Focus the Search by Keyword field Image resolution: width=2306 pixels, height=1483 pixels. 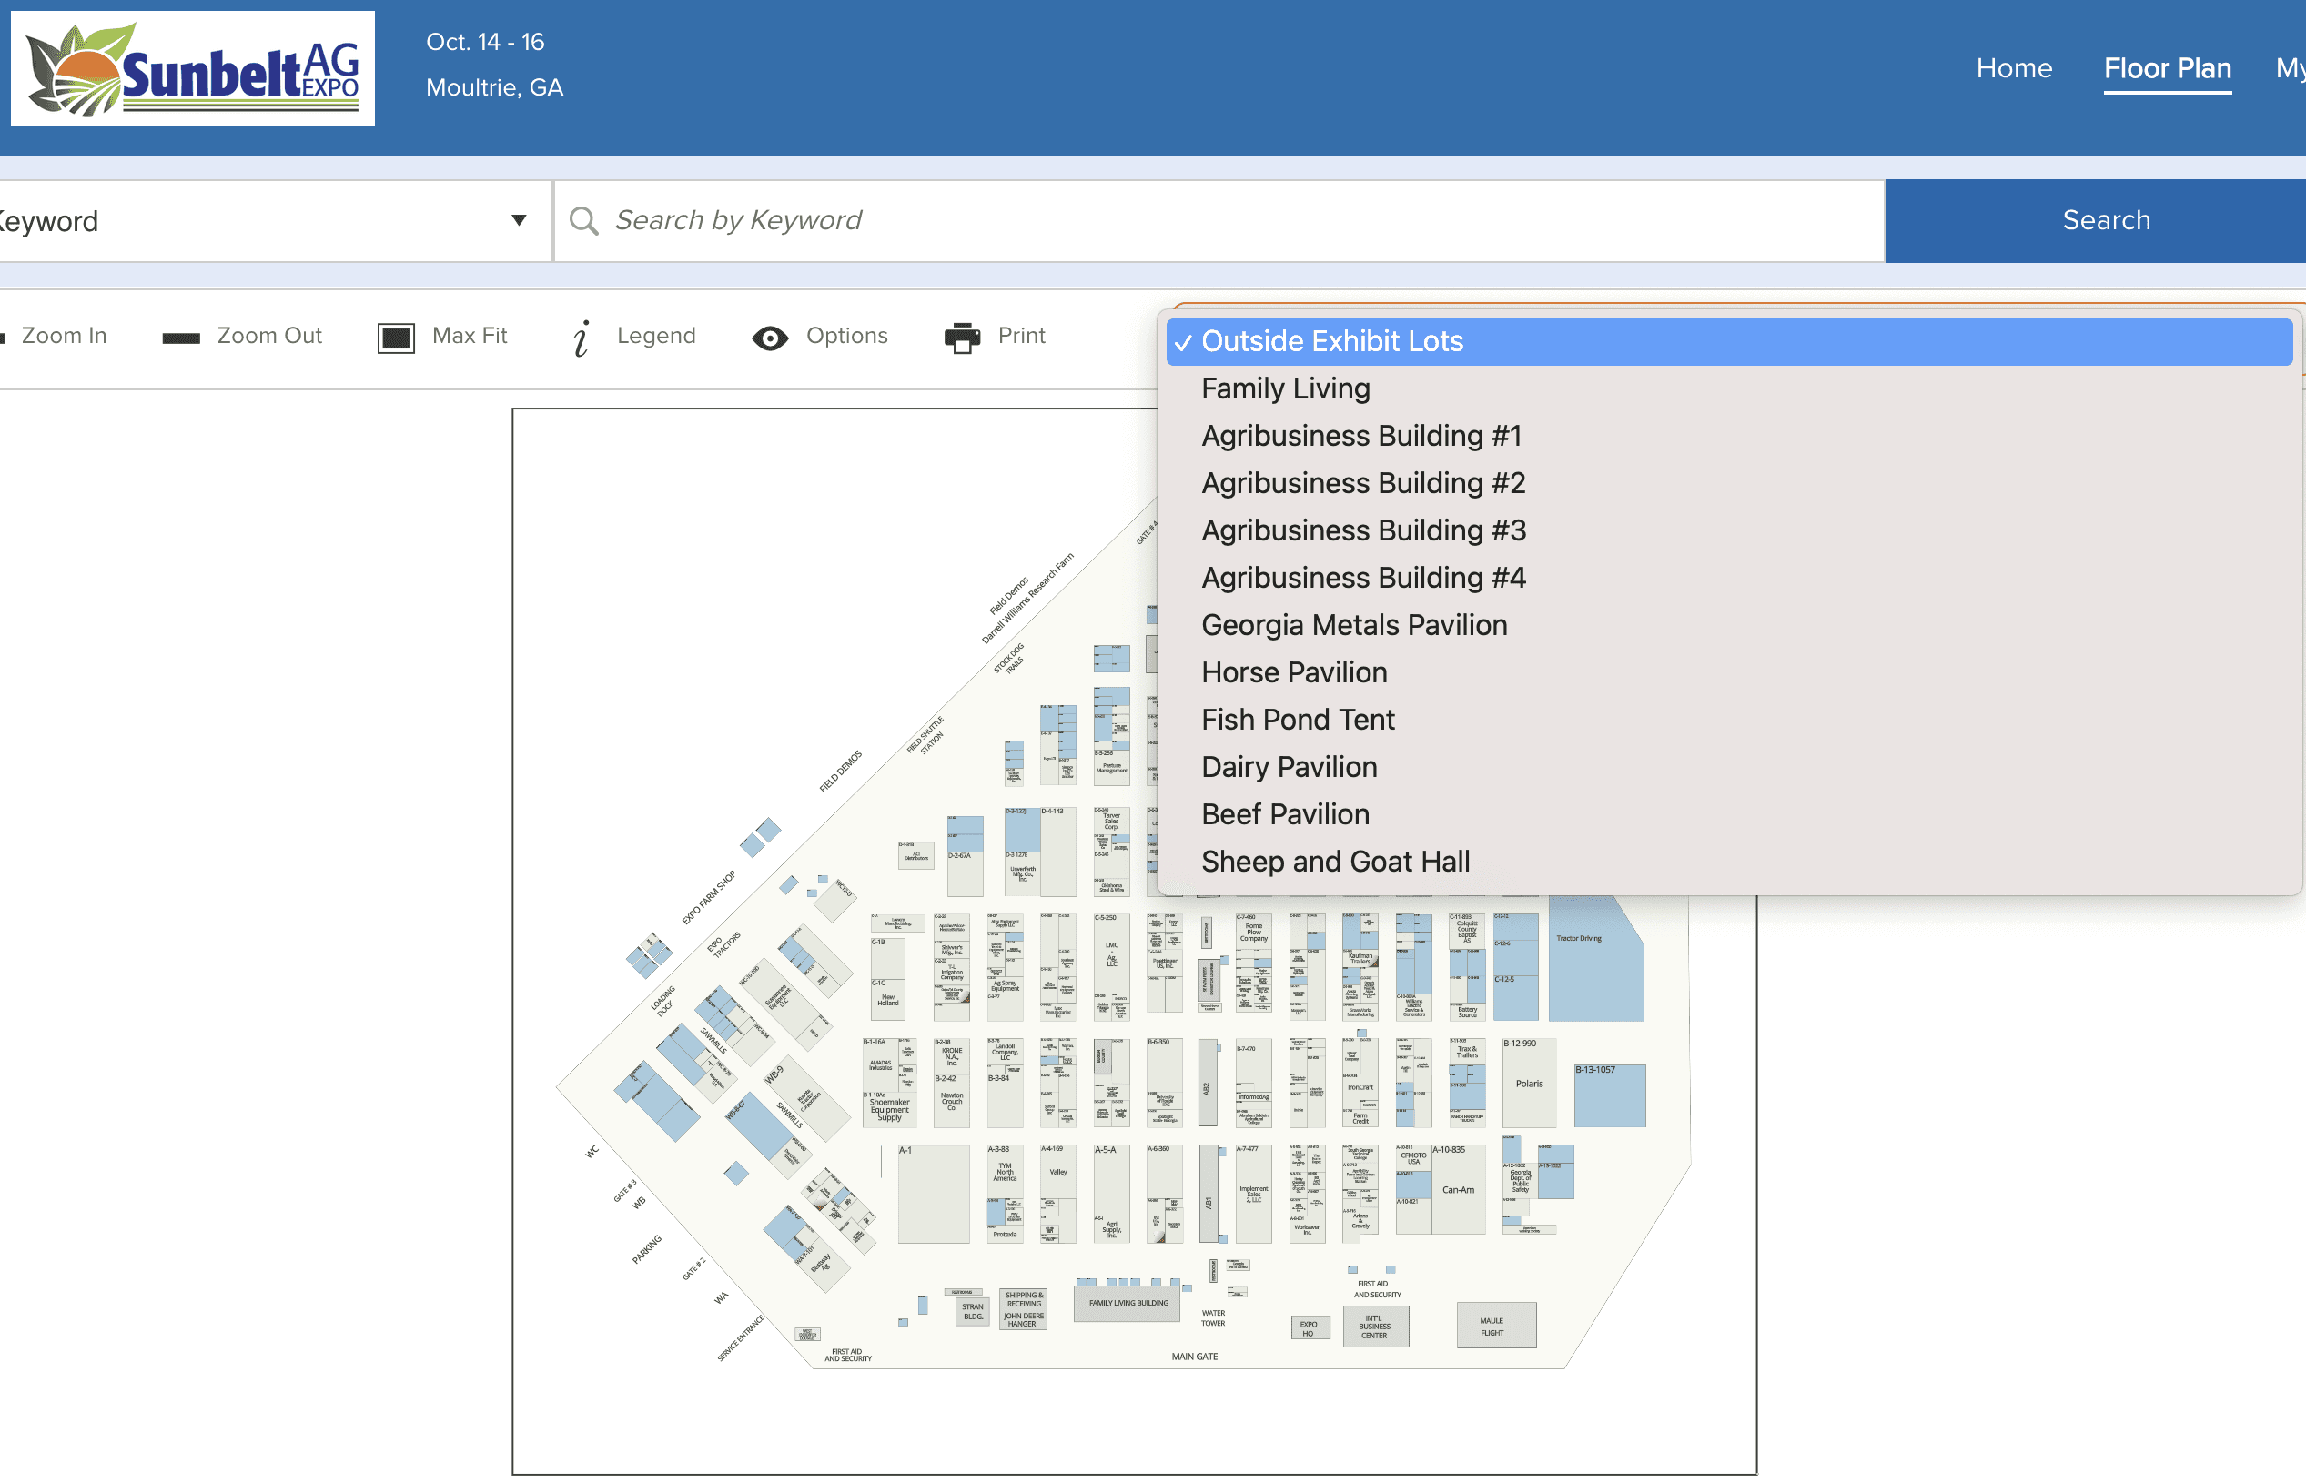pyautogui.click(x=1219, y=220)
